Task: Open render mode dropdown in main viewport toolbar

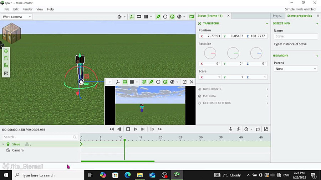Action: [x=184, y=17]
